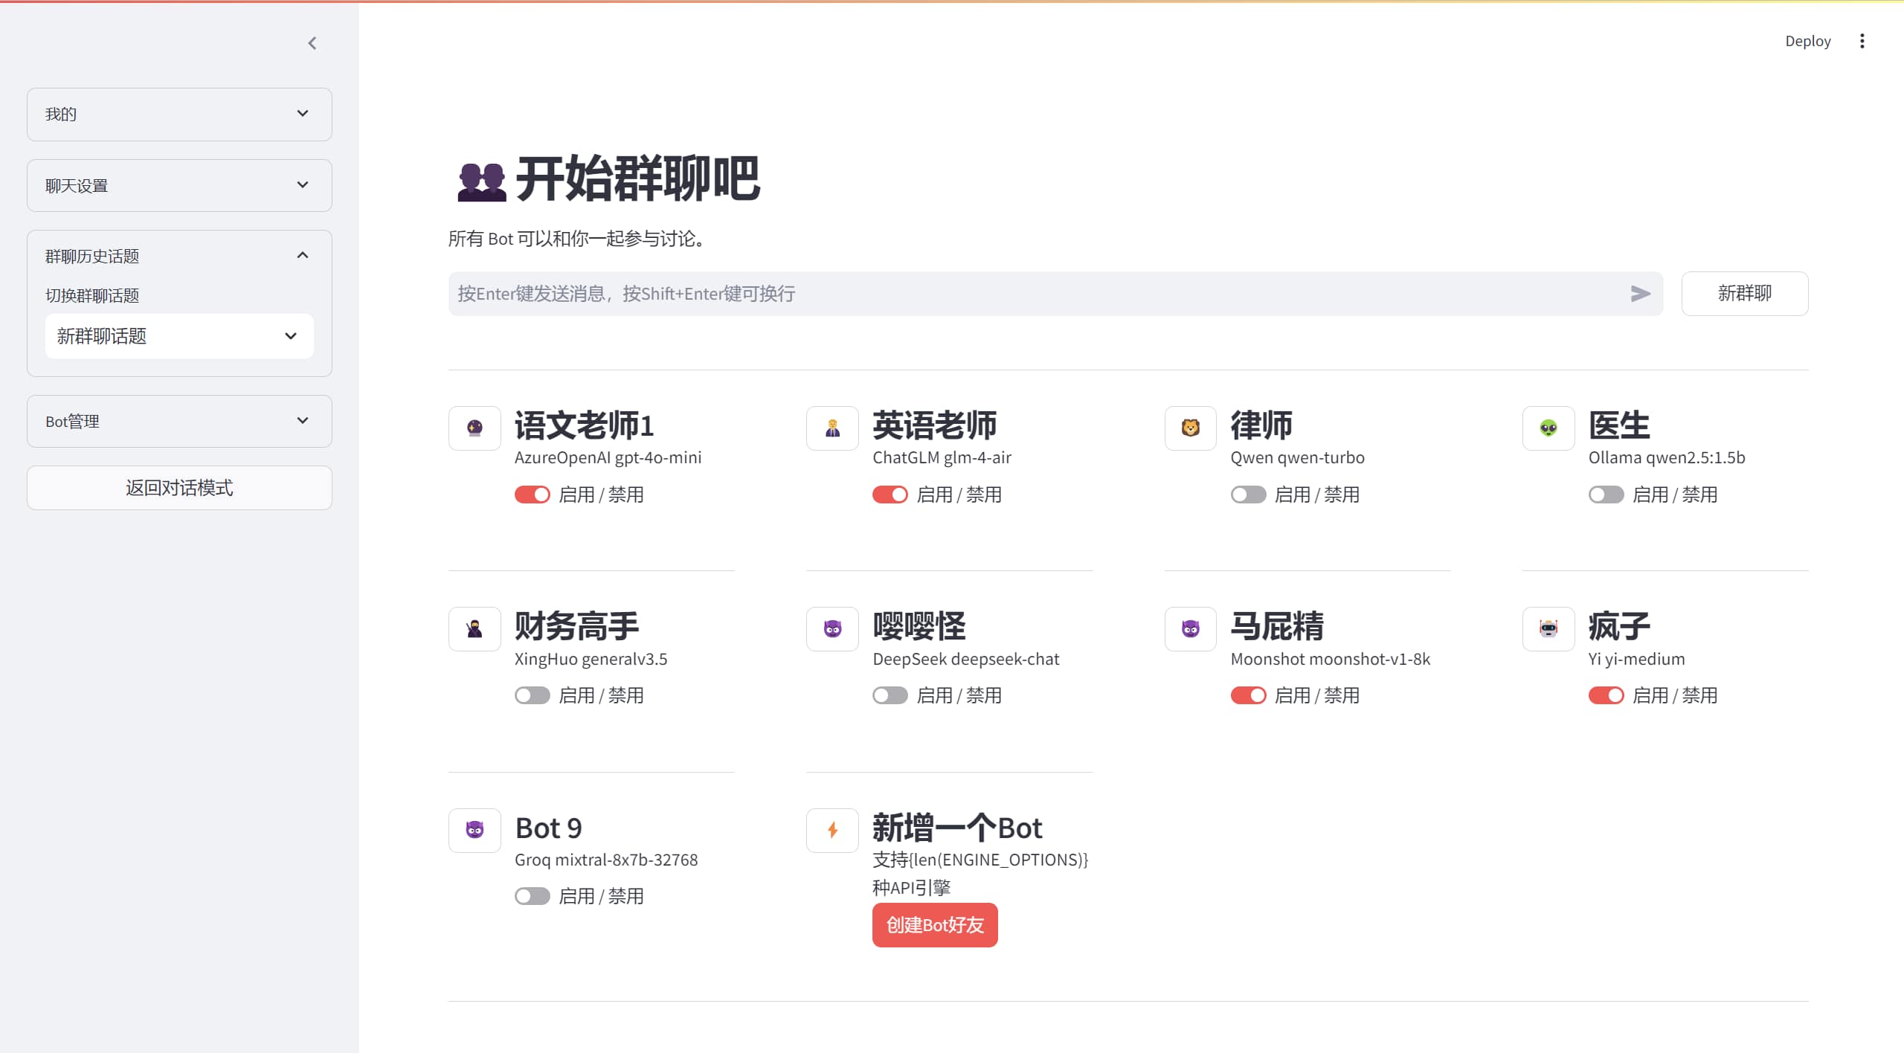Viewport: 1904px width, 1053px height.
Task: Click the Yi yi-medium model text
Action: tap(1636, 659)
